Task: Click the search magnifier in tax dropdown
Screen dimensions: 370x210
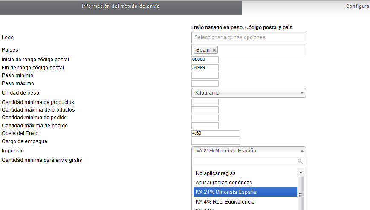Action: point(300,161)
